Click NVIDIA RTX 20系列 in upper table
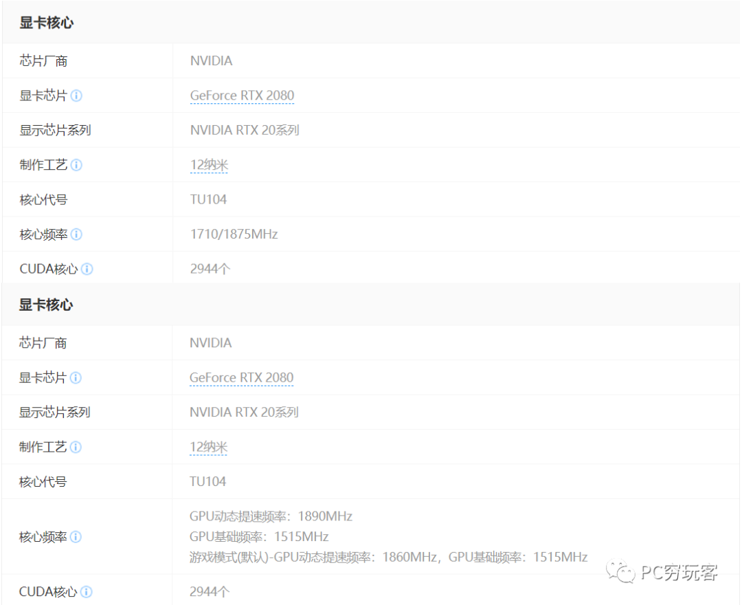 pyautogui.click(x=245, y=130)
